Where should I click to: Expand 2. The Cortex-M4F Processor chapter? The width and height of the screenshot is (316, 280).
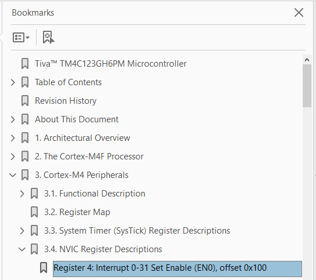[13, 157]
